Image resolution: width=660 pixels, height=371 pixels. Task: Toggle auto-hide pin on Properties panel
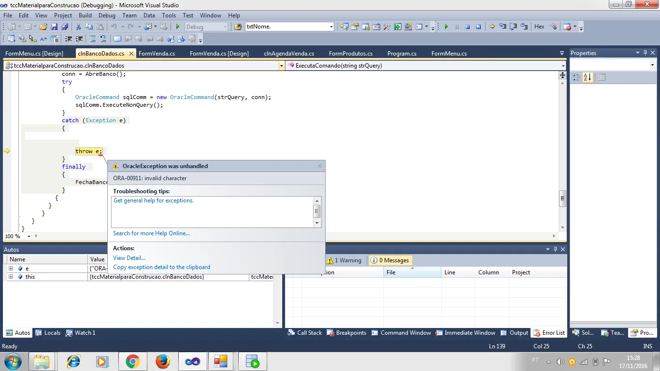tap(645, 53)
